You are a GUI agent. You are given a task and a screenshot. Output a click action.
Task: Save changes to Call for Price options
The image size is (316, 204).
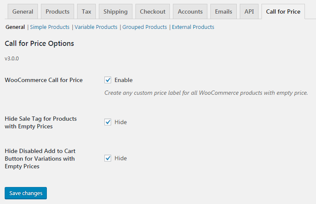(26, 193)
